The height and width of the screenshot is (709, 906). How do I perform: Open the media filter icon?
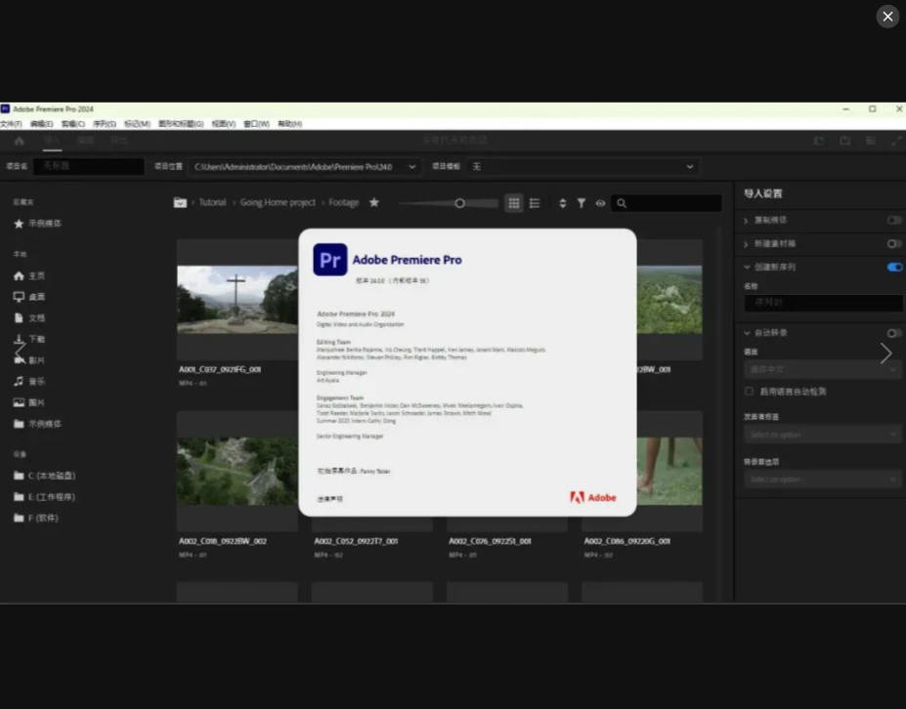point(582,203)
